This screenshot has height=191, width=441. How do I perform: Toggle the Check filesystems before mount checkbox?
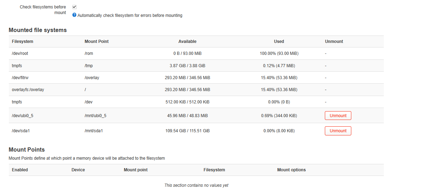pyautogui.click(x=75, y=7)
